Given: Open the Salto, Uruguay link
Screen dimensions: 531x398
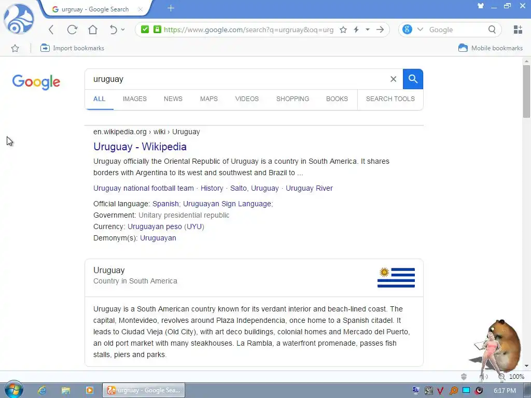Looking at the screenshot, I should (254, 188).
